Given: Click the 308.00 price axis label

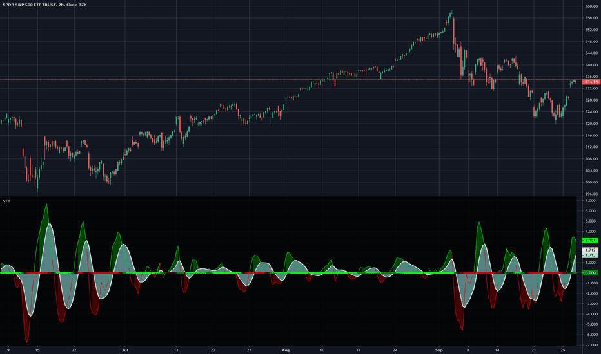Looking at the screenshot, I should pyautogui.click(x=591, y=159).
